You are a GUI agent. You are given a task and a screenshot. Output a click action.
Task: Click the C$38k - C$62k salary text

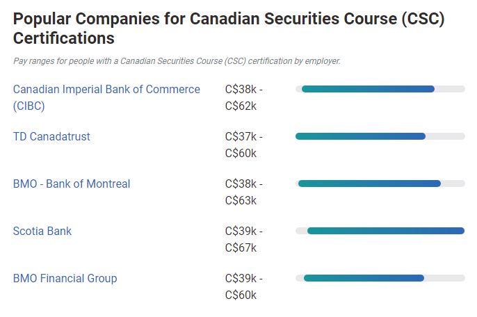click(x=243, y=97)
